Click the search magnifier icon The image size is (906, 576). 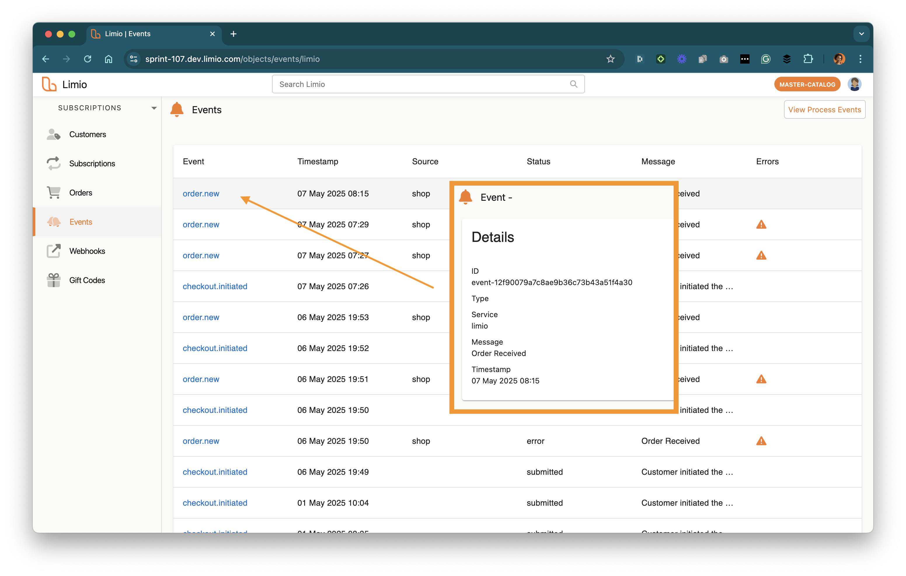(573, 84)
